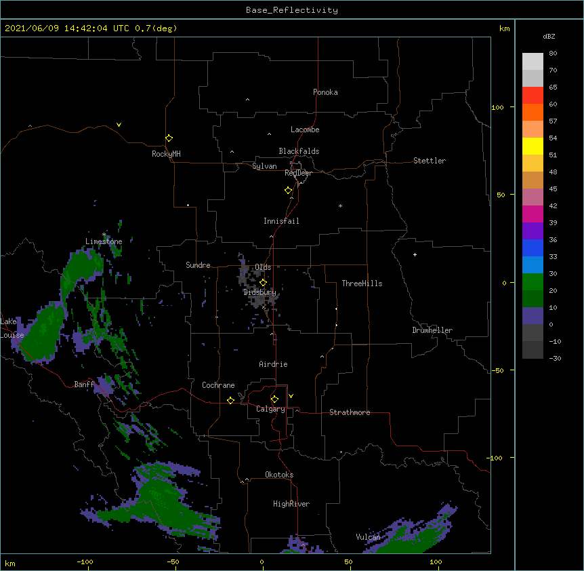Click the Strathmore label
The height and width of the screenshot is (571, 584).
point(350,412)
